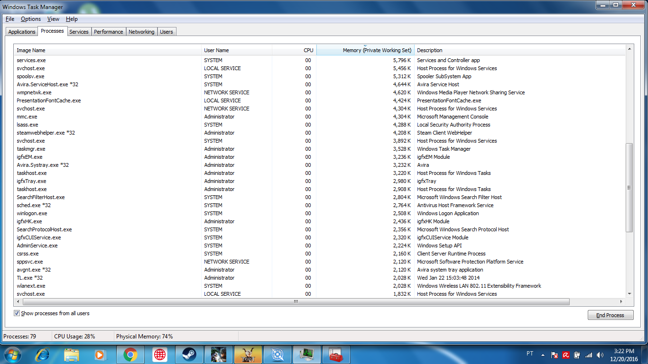Switch to the Users tab
The height and width of the screenshot is (364, 648).
pyautogui.click(x=167, y=32)
